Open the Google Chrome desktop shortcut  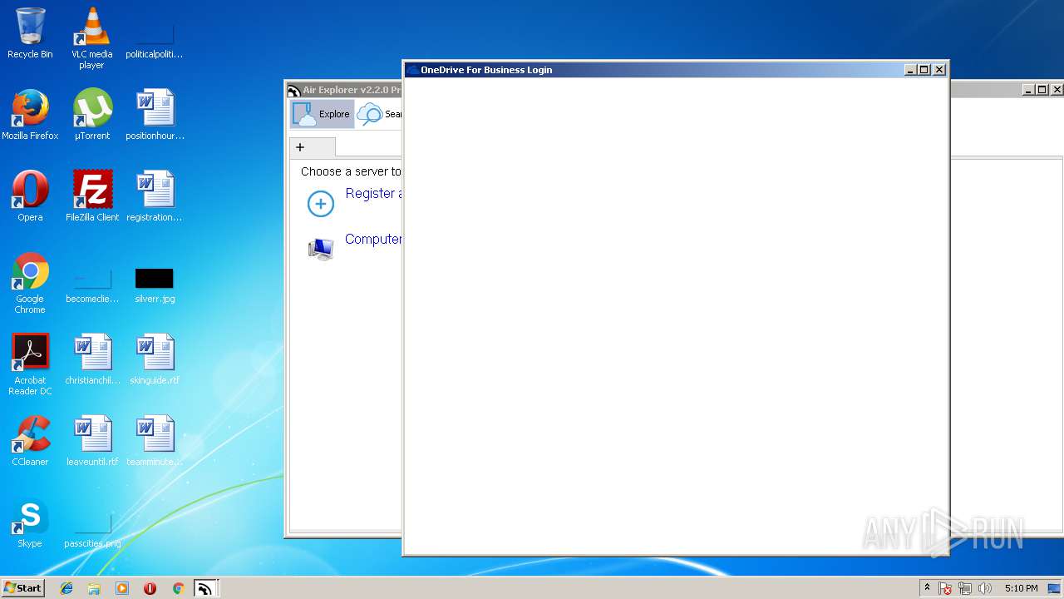point(30,284)
